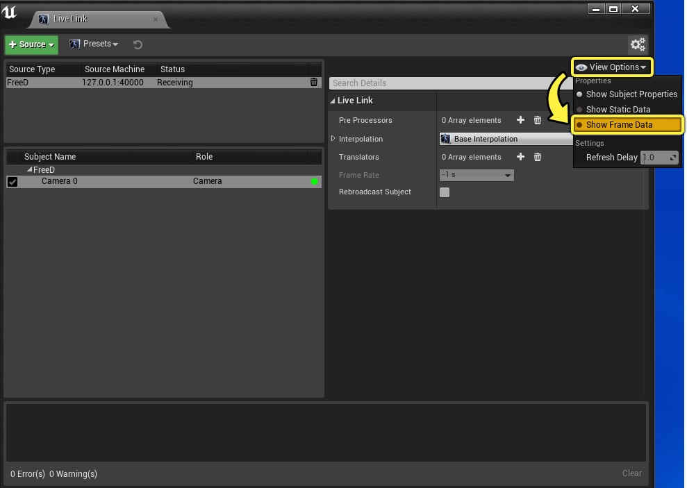Clear the Translators array with trash icon

click(538, 157)
